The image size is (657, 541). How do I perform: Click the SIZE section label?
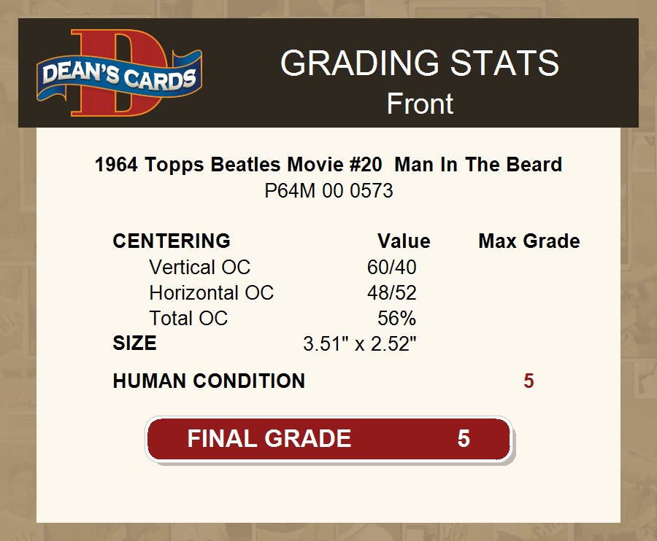[x=134, y=343]
